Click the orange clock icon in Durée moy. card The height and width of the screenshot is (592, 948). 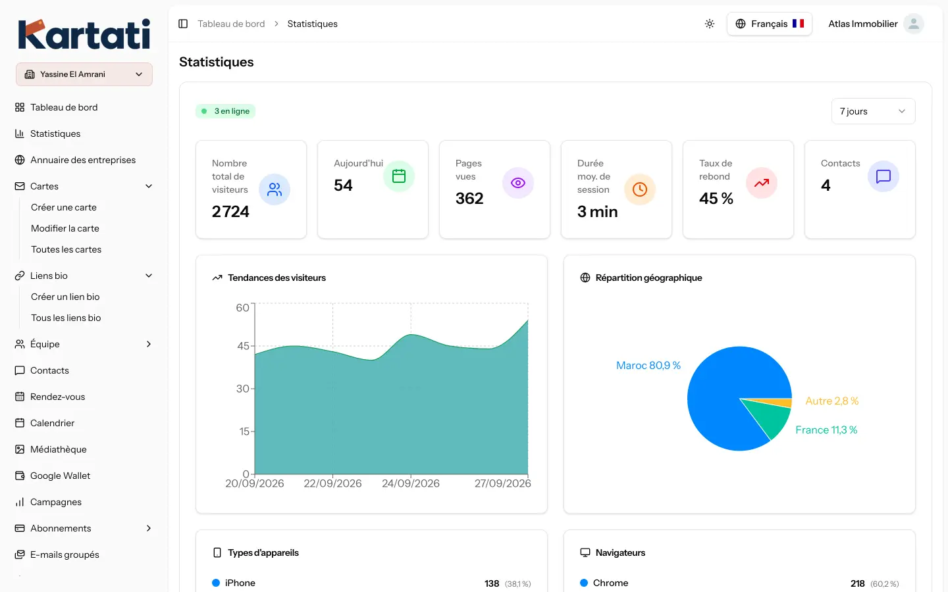[640, 189]
